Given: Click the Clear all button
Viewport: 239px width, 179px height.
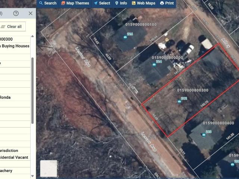Looking at the screenshot, I should tap(12, 26).
